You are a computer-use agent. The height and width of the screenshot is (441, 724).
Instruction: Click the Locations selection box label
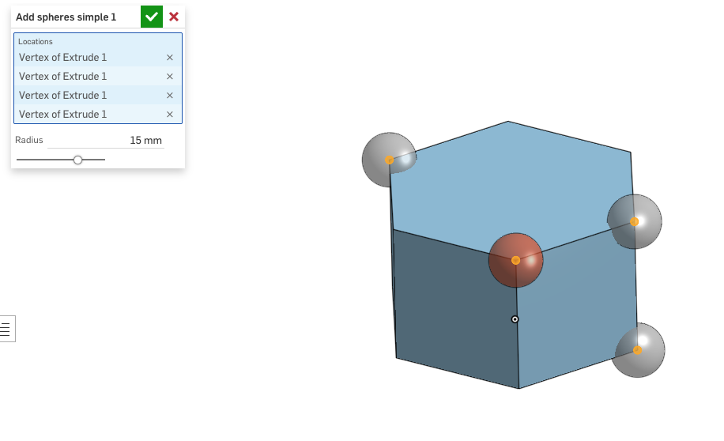36,42
